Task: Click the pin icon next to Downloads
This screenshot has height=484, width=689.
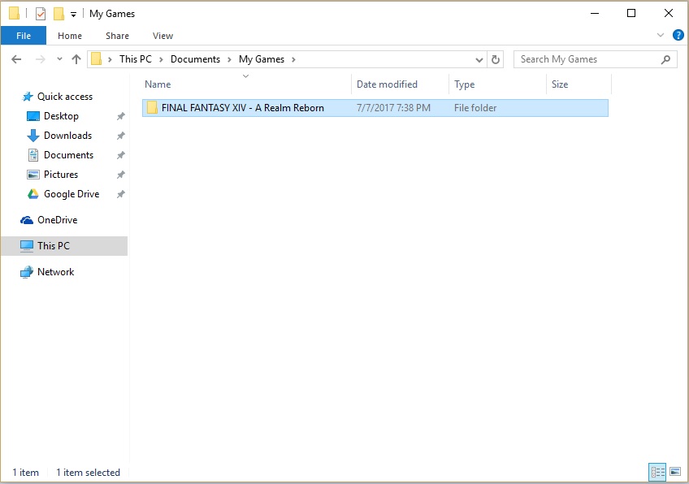Action: [x=120, y=136]
